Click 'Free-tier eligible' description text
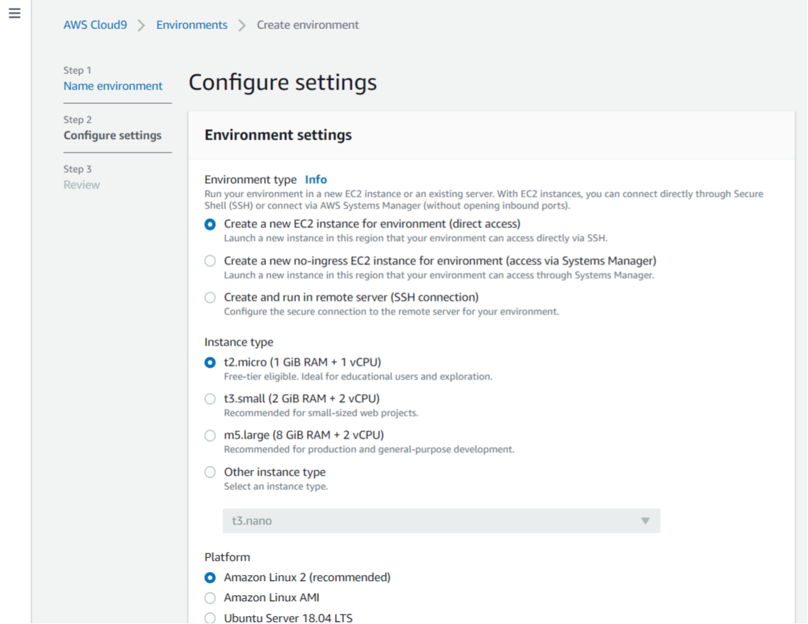Image resolution: width=808 pixels, height=624 pixels. coord(358,377)
